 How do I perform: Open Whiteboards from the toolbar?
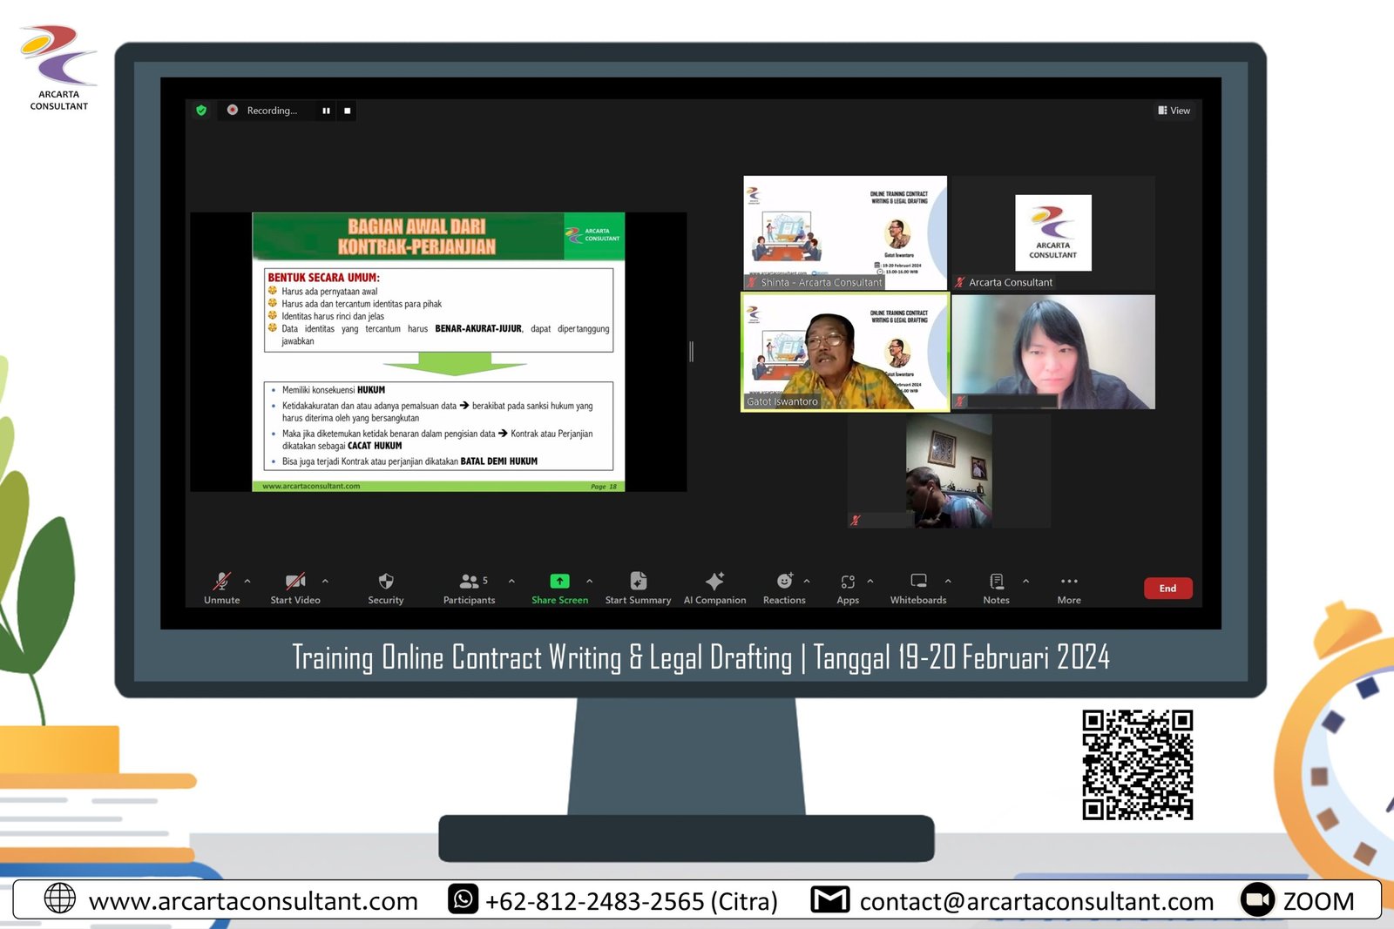(x=918, y=582)
